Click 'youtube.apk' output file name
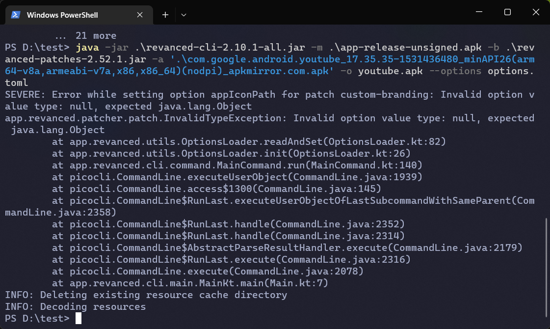Viewport: 550px width, 329px height. tap(390, 71)
